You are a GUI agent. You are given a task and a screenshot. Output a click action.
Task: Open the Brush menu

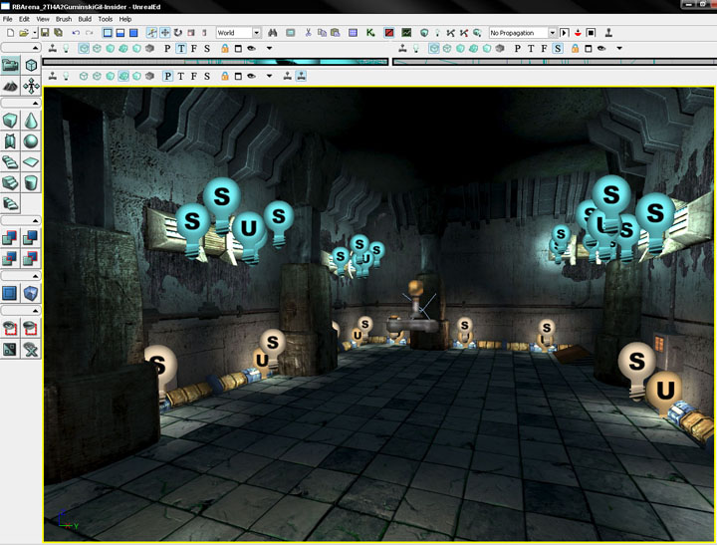64,19
